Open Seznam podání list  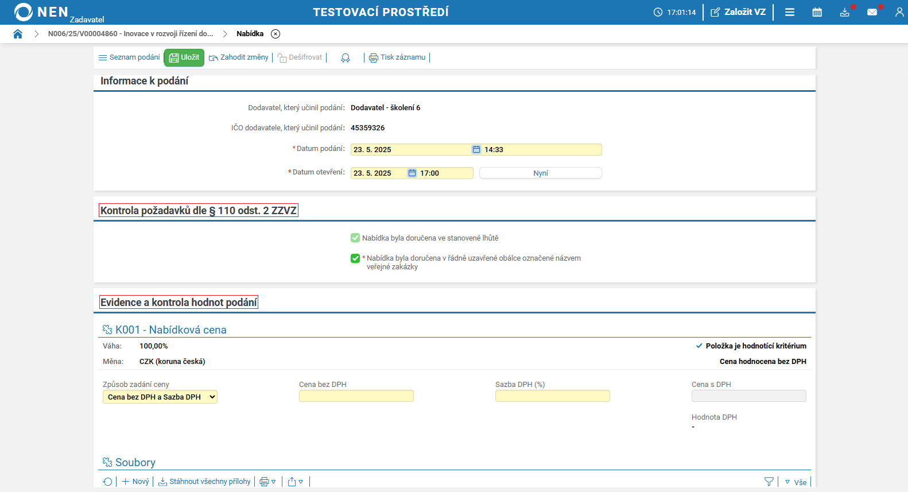129,57
